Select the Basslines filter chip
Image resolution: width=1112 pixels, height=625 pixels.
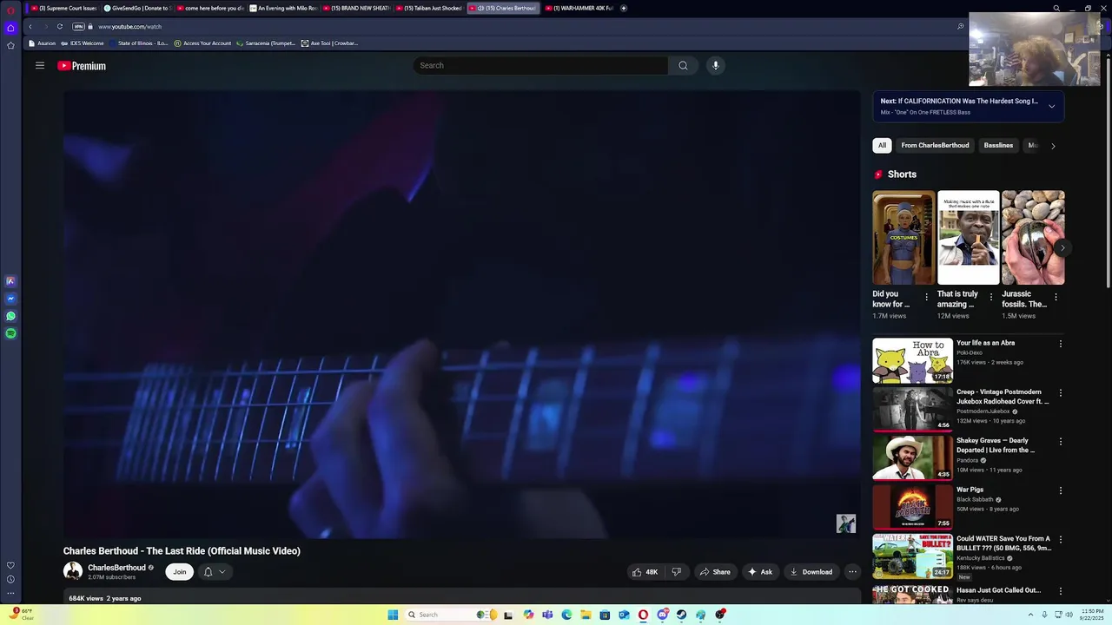coord(998,145)
